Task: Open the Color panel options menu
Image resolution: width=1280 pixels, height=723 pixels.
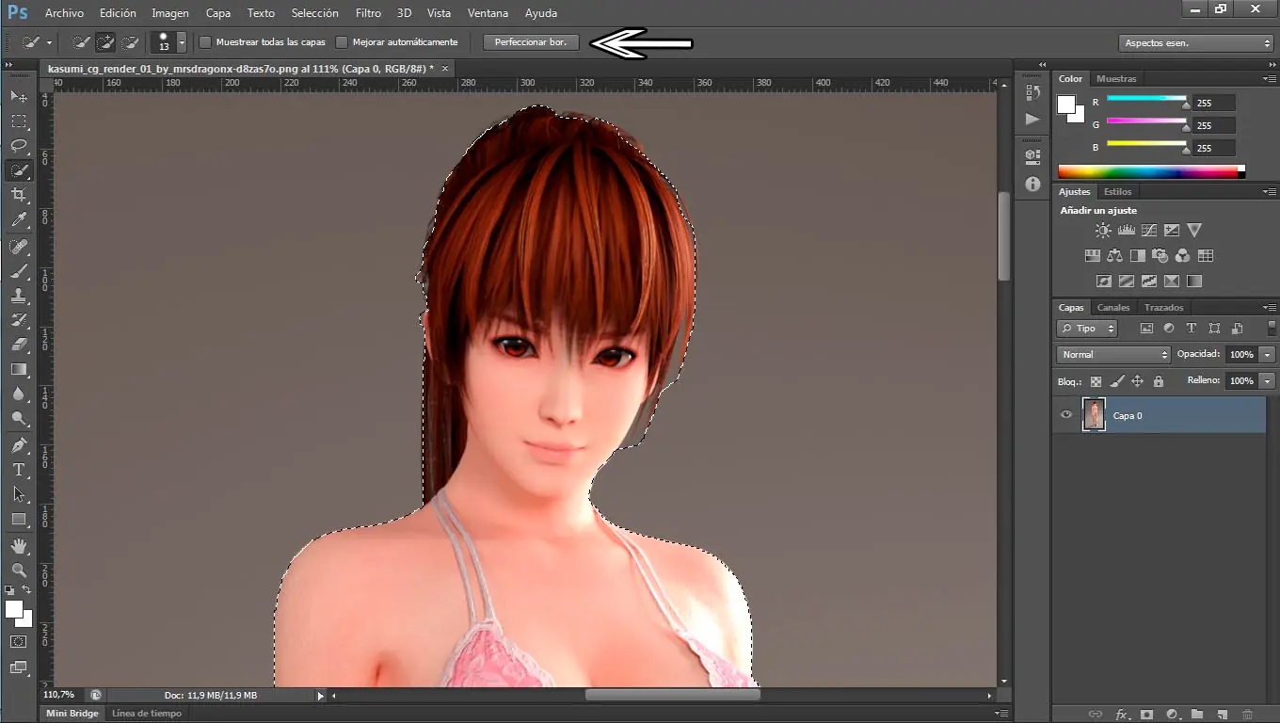Action: [1269, 79]
